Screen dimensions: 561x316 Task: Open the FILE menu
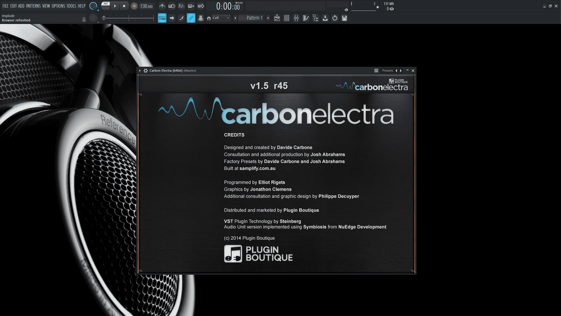click(6, 6)
